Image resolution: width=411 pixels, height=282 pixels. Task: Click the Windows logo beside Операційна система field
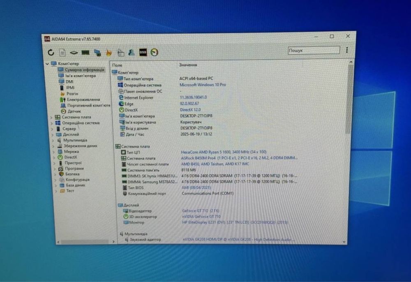(120, 85)
